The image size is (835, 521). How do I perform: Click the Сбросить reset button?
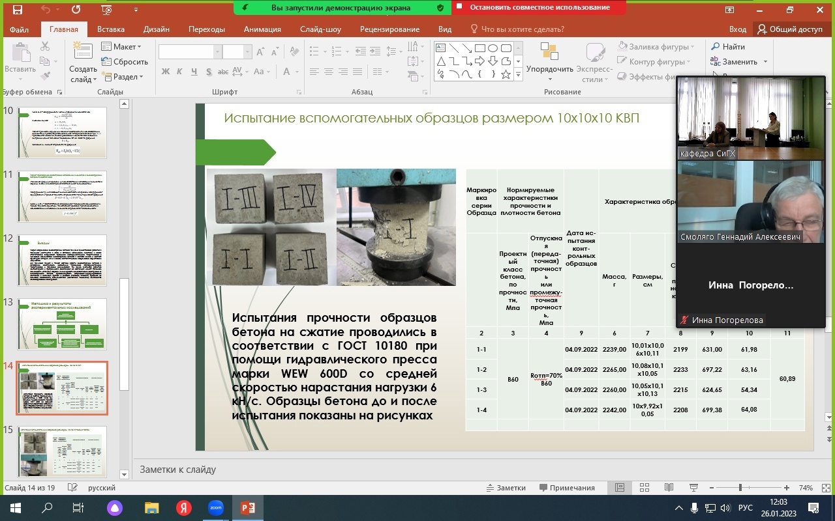[x=125, y=62]
